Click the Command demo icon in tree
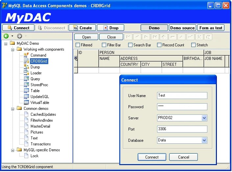The height and width of the screenshot is (172, 232). click(x=26, y=55)
